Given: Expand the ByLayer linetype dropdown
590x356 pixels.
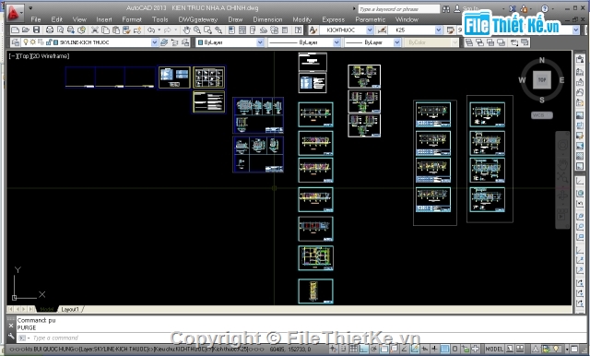Looking at the screenshot, I should tap(336, 42).
